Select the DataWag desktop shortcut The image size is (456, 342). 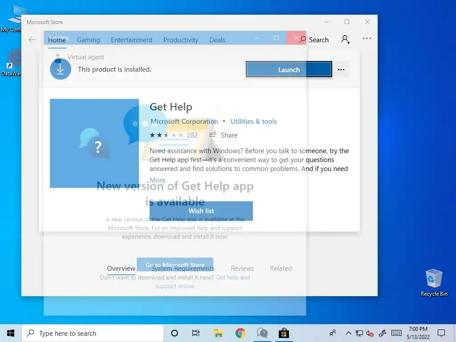click(11, 62)
